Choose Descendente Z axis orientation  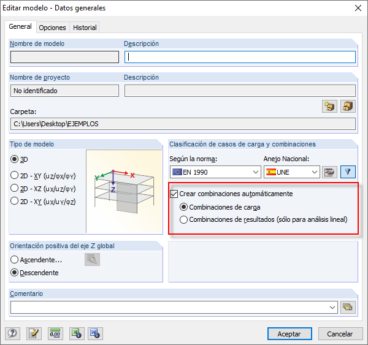coord(14,273)
